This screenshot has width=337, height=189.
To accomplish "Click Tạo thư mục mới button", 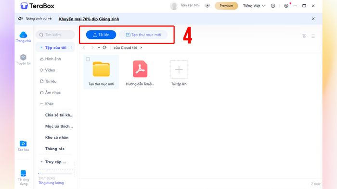I will pyautogui.click(x=143, y=35).
